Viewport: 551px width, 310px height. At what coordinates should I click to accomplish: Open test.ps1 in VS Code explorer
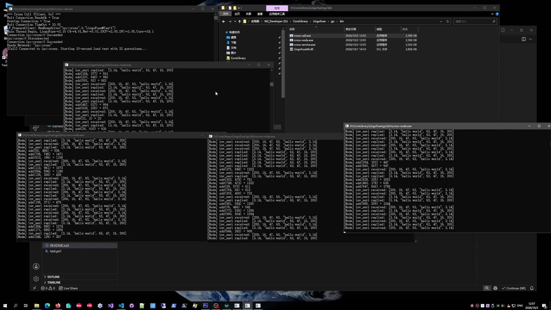coord(80,251)
